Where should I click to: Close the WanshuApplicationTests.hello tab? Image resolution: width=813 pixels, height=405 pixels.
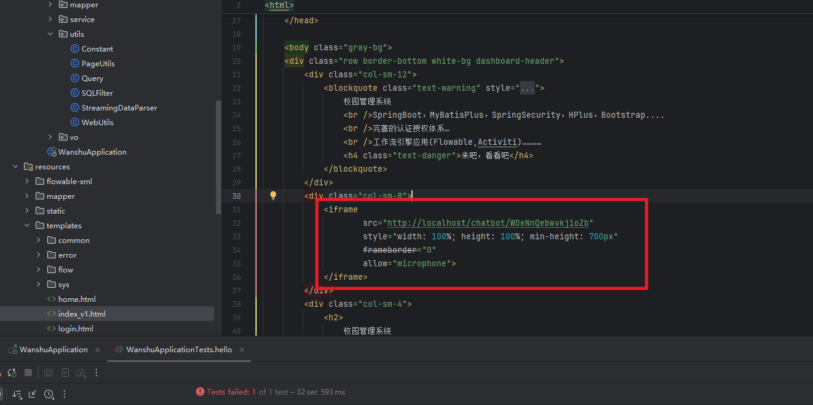tap(242, 350)
